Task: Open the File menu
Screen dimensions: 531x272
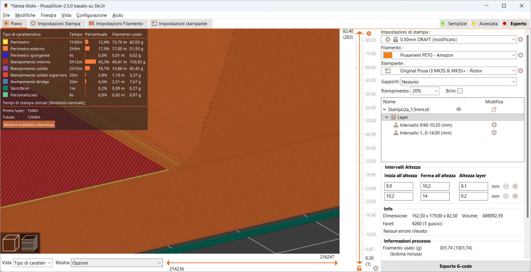Action: [x=6, y=15]
